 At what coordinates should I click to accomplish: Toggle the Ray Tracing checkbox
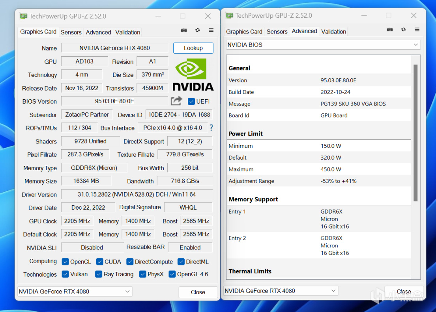click(x=98, y=274)
